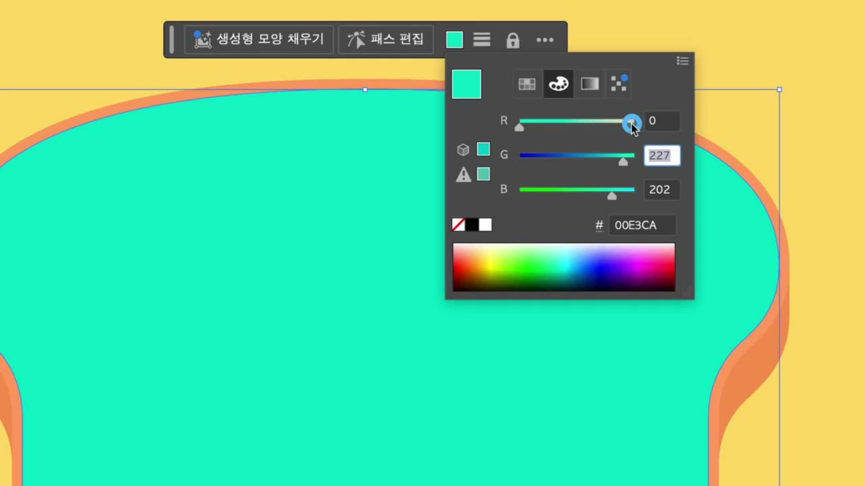The height and width of the screenshot is (486, 865).
Task: Open the pattern/recolor dots icon tab
Action: 619,84
